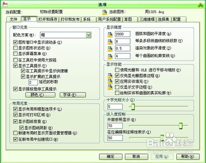This screenshot has height=163, width=206.
Task: Open the 打印和发布 tab
Action: (70, 19)
